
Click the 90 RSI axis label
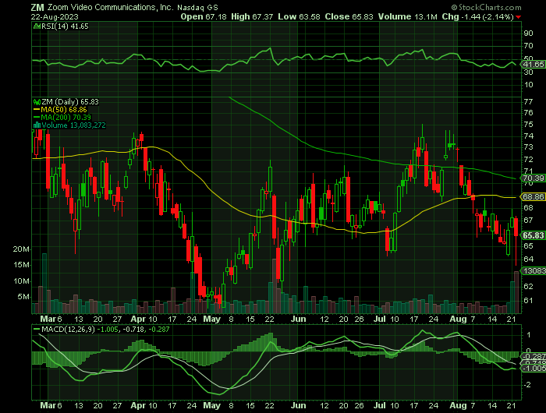[x=529, y=34]
